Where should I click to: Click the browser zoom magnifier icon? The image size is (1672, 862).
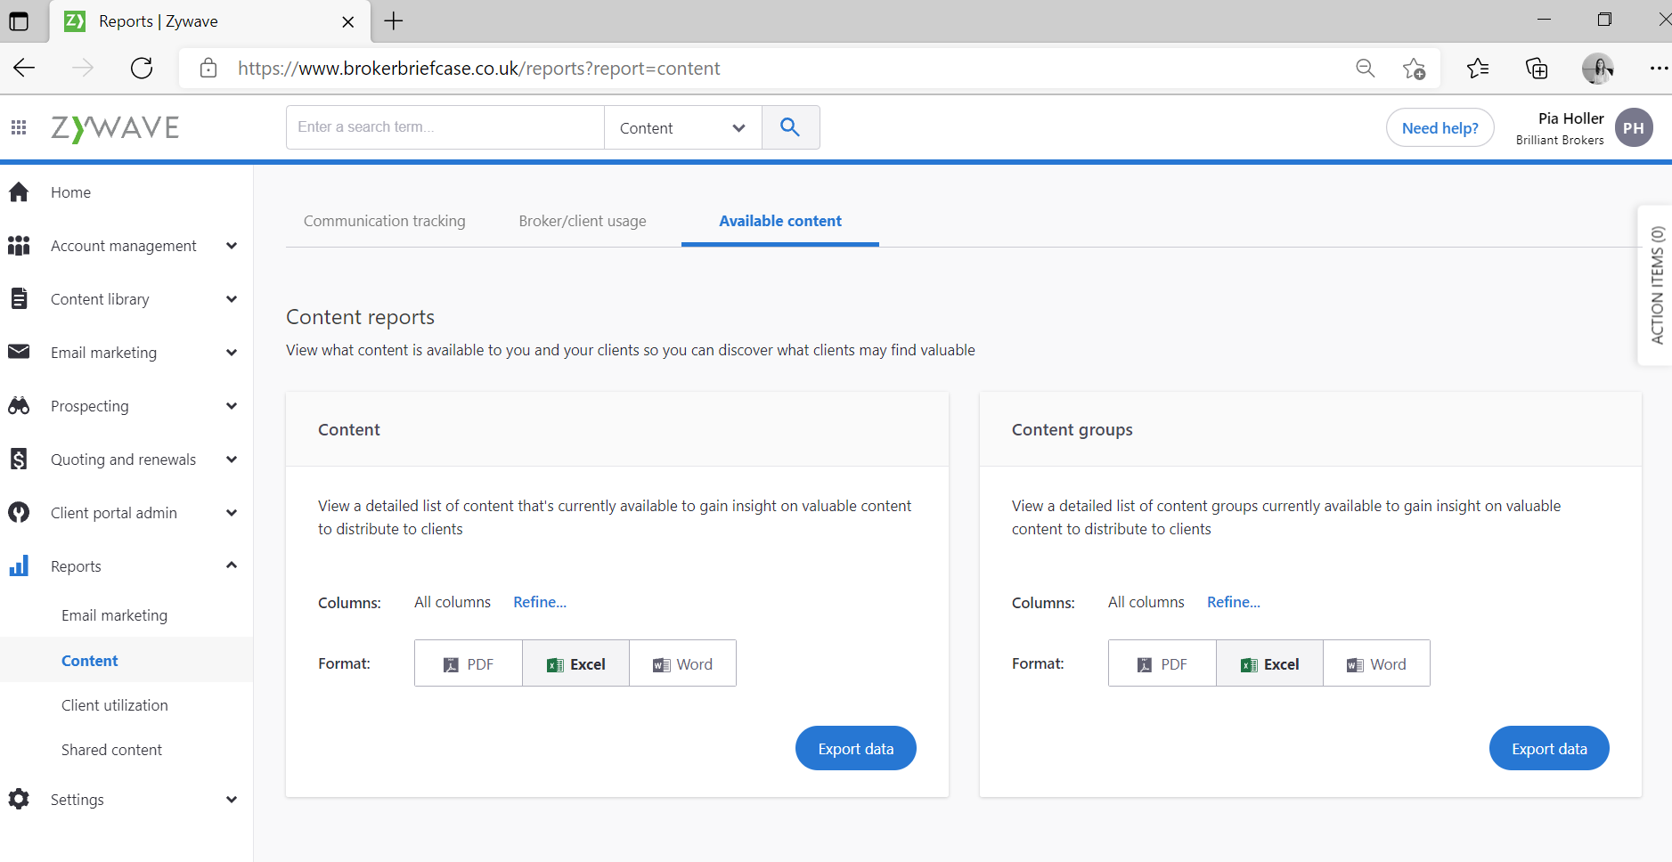coord(1365,68)
